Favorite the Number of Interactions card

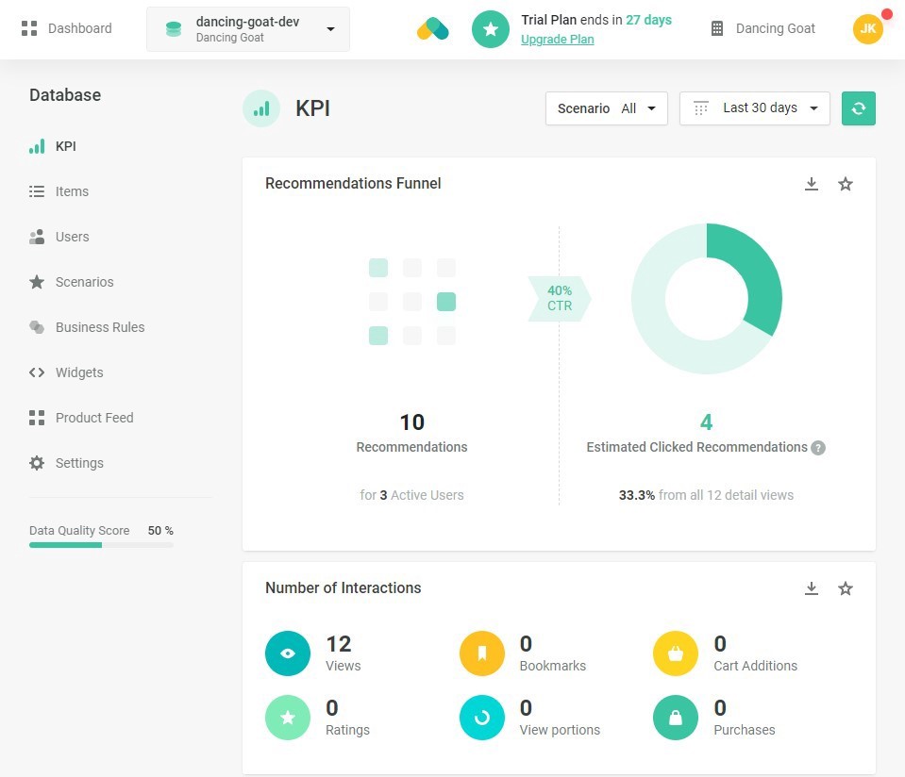click(846, 588)
